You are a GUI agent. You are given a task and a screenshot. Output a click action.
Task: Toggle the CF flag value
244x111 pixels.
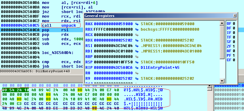click(x=234, y=60)
